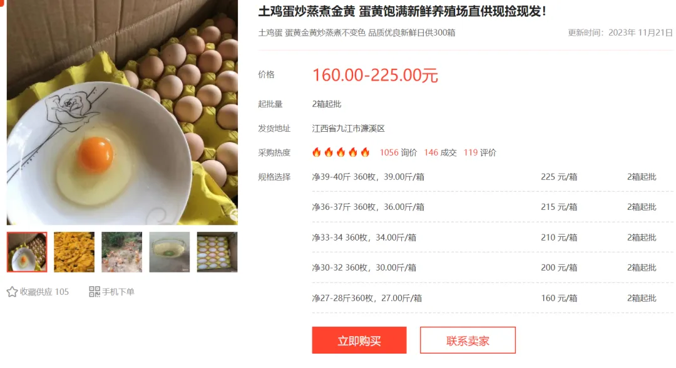Click the 联系卖家 contact seller button

tap(468, 341)
